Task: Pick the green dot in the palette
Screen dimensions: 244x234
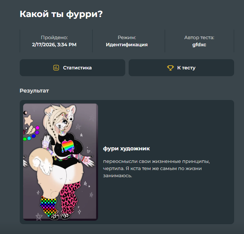Action: coord(25,139)
